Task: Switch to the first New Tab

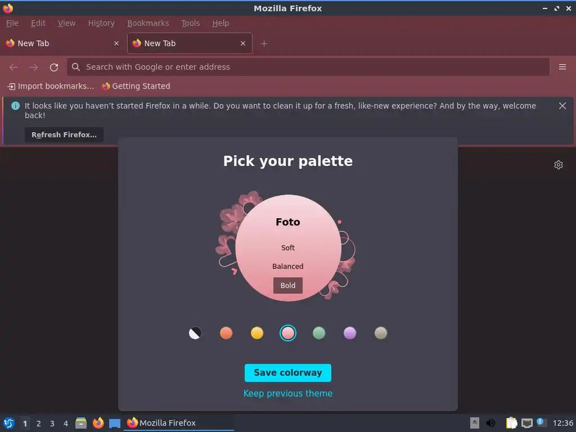Action: coord(62,43)
